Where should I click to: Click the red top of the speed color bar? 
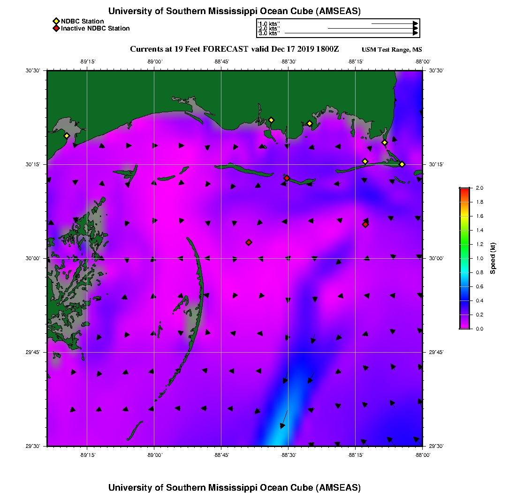464,190
